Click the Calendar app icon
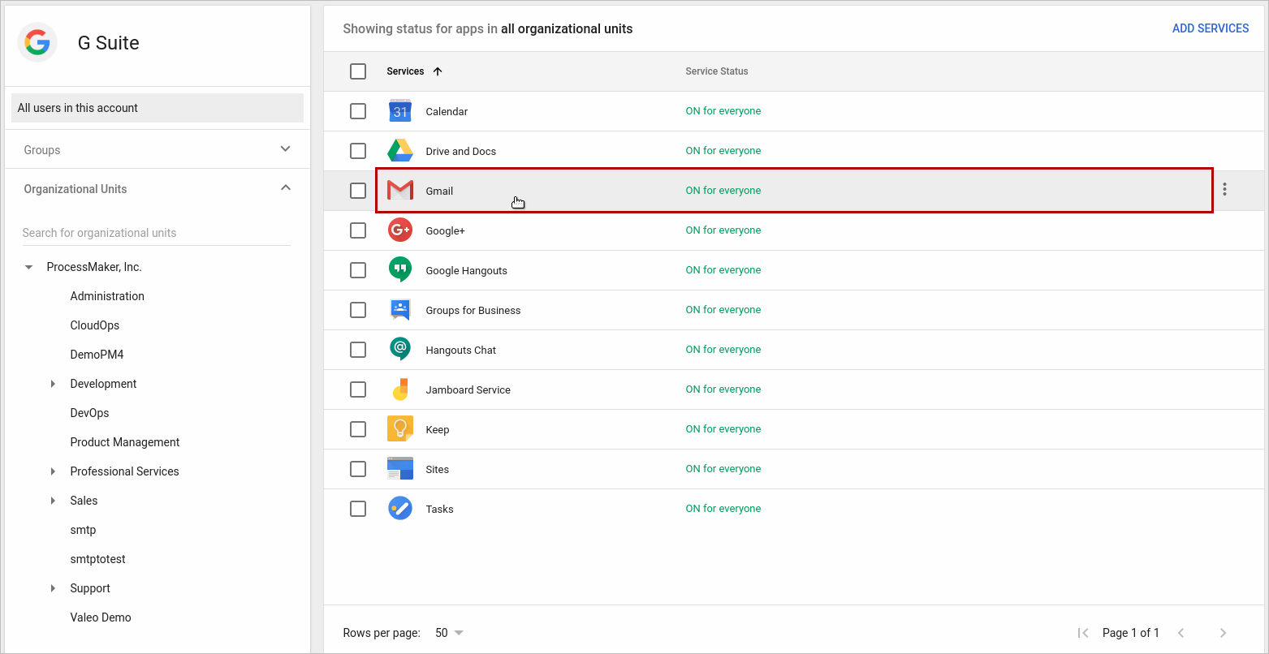 400,111
